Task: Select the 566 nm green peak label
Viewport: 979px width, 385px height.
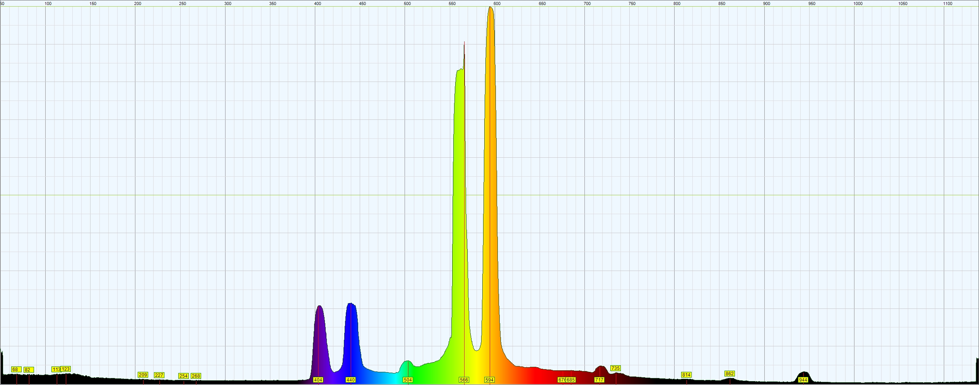Action: 464,380
